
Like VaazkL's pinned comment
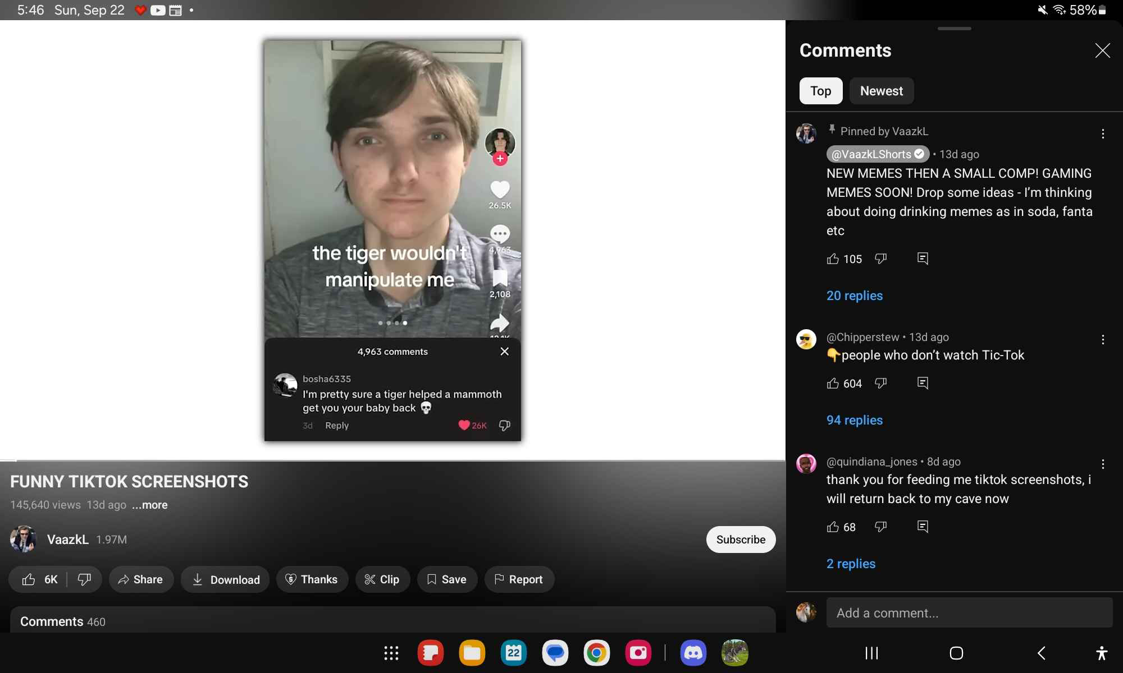coord(834,259)
